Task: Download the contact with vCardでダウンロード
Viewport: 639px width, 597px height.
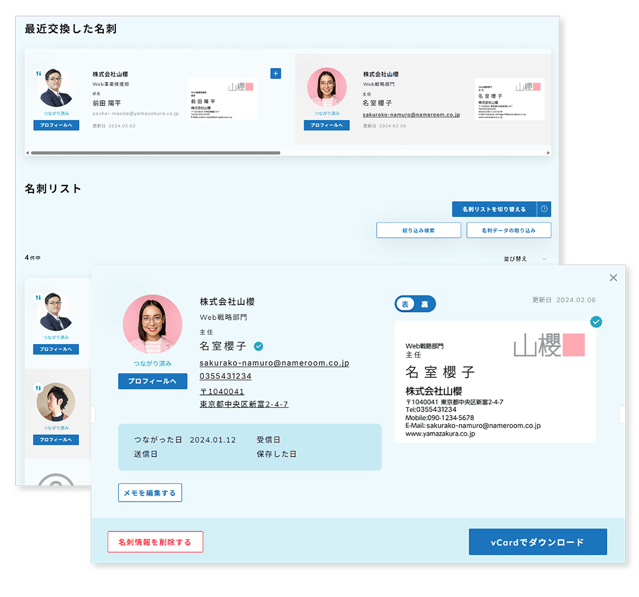Action: (x=537, y=541)
